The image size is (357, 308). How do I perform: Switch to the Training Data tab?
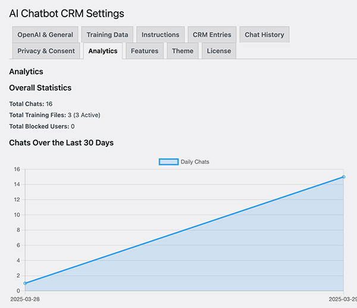click(x=107, y=34)
